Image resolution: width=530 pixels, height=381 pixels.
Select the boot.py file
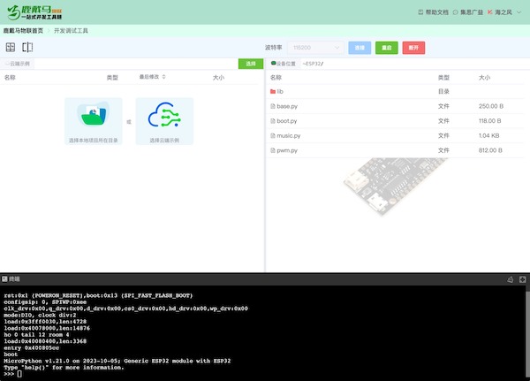[287, 121]
